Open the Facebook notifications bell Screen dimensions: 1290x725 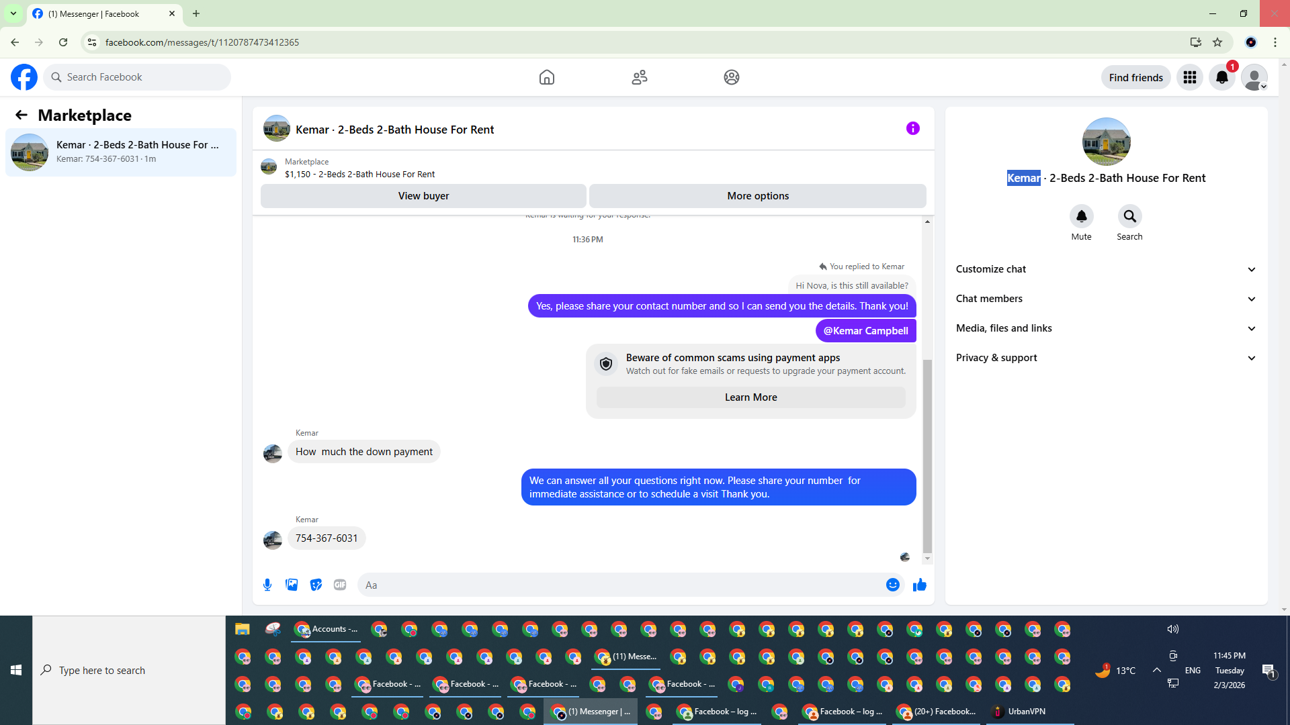(1221, 77)
